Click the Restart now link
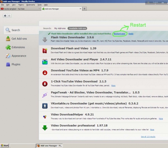This screenshot has width=168, height=148. (x=119, y=34)
